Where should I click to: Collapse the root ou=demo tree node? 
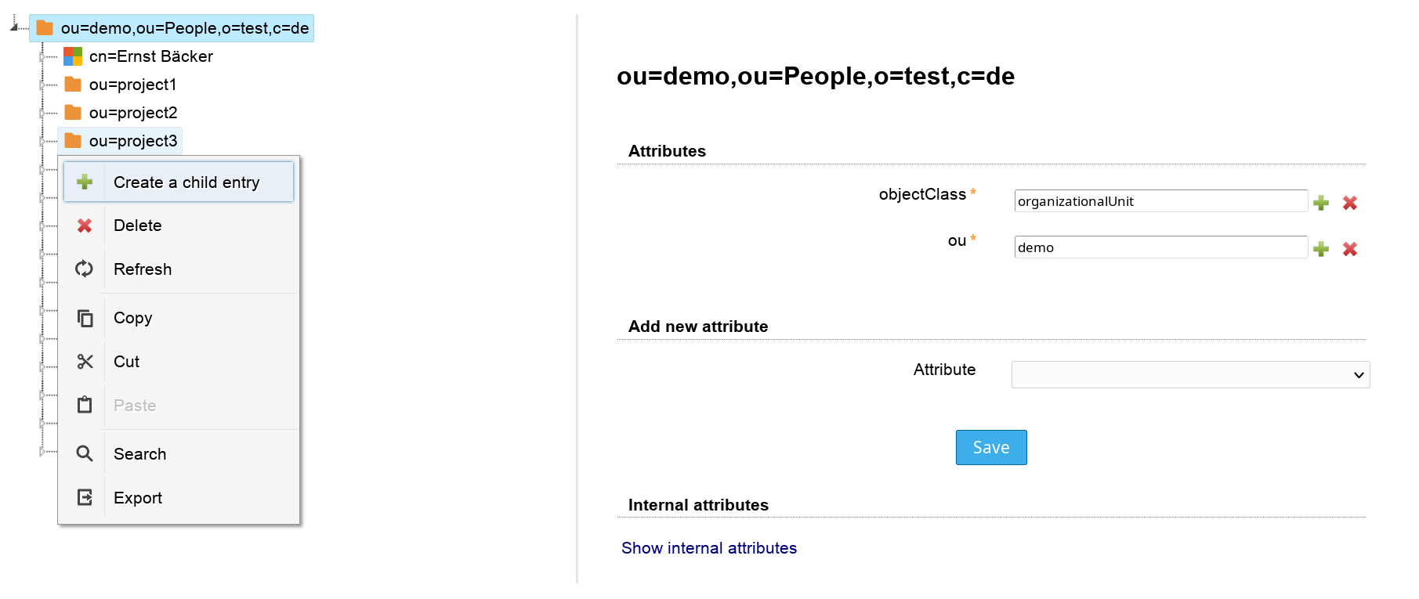[14, 27]
